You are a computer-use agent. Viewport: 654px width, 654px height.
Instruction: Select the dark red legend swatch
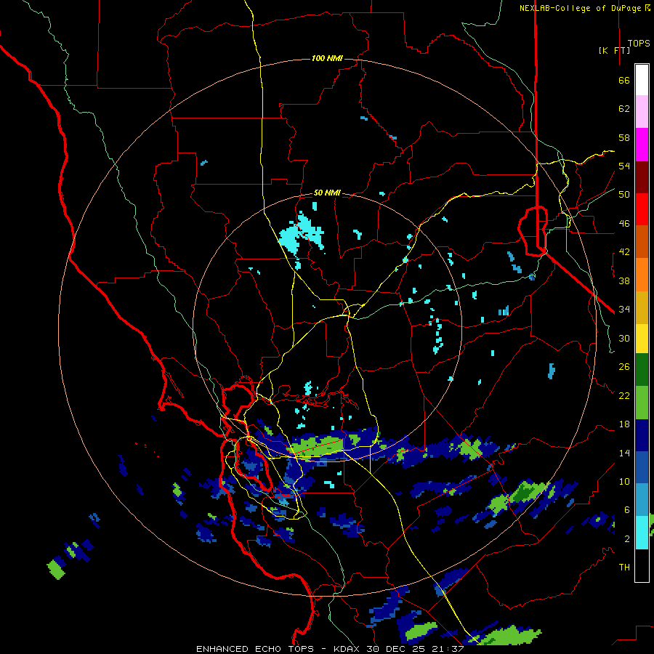[x=642, y=178]
